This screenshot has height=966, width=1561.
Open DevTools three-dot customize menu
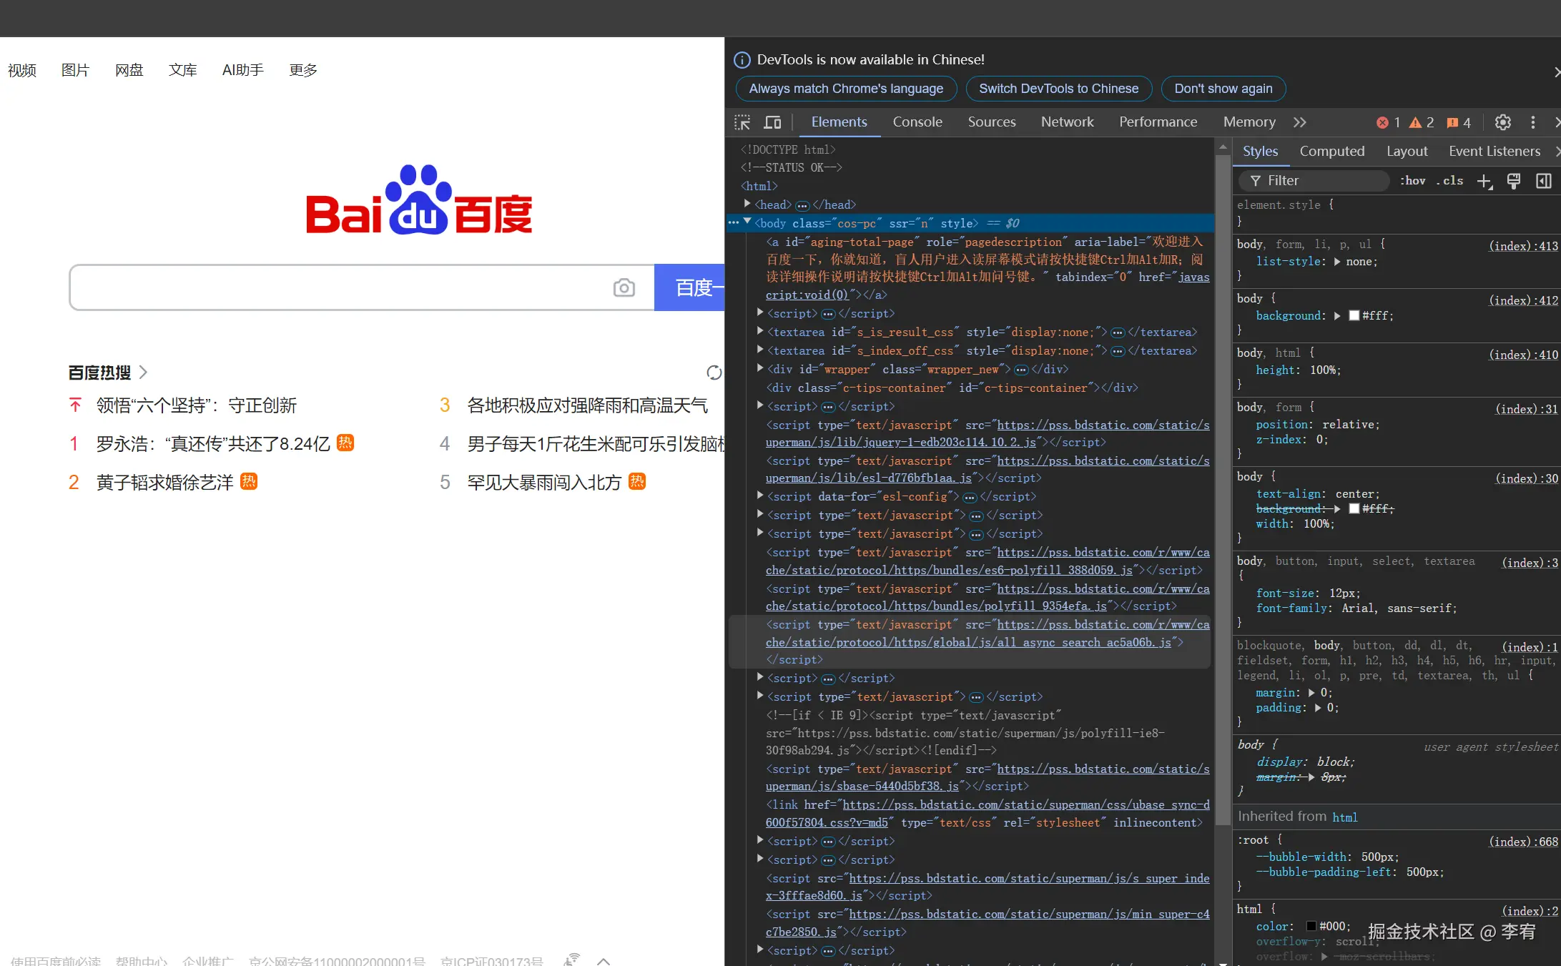[x=1532, y=122]
